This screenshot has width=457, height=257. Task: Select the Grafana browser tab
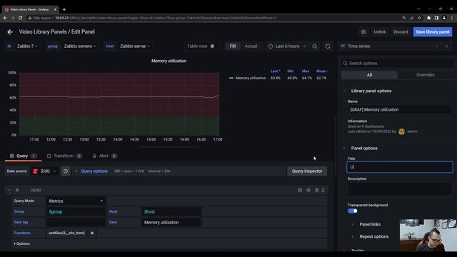[x=29, y=9]
